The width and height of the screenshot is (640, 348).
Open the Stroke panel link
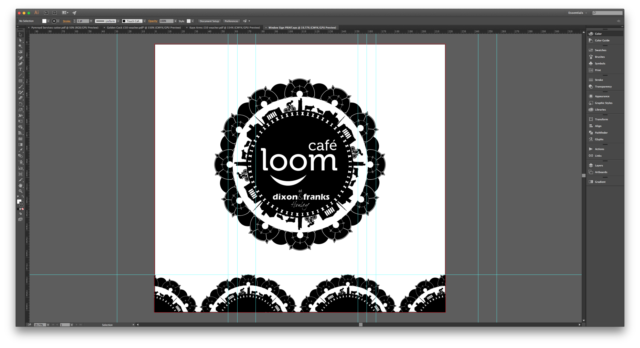click(67, 21)
